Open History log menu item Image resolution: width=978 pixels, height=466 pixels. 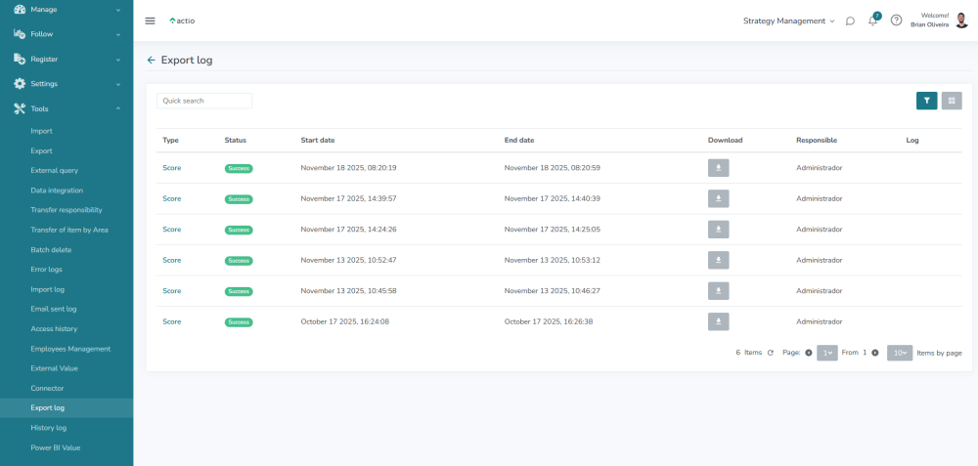coord(49,428)
